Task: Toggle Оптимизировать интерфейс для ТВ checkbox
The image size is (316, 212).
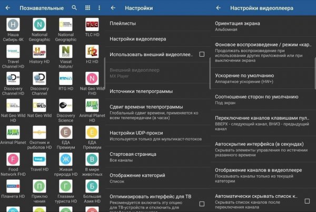Action: [x=202, y=204]
